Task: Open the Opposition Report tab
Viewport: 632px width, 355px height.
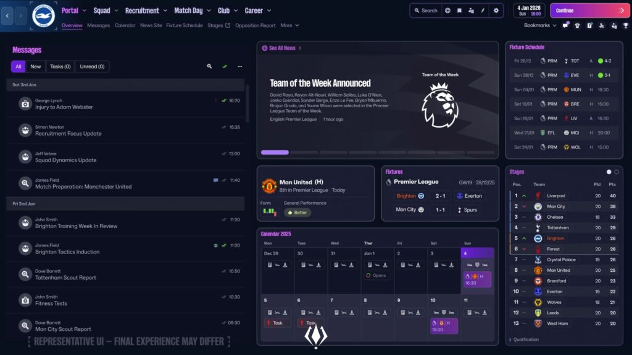Action: 255,25
